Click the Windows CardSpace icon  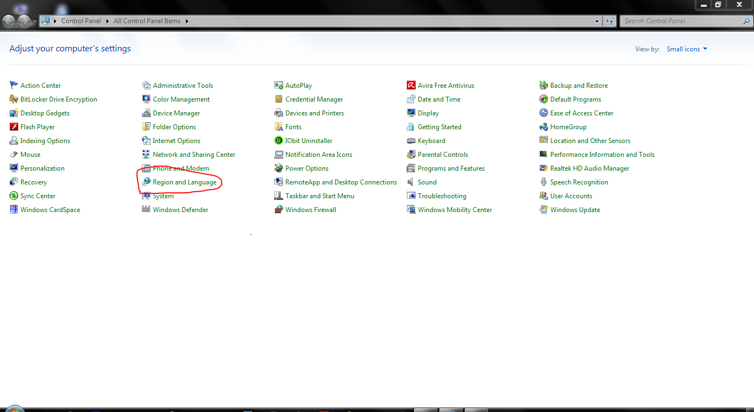point(14,209)
